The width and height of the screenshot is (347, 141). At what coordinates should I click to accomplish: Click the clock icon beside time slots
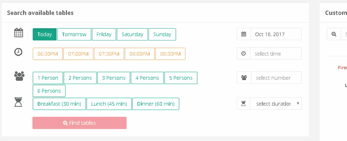[18, 52]
